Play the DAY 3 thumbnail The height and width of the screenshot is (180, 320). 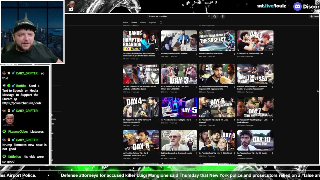(179, 74)
